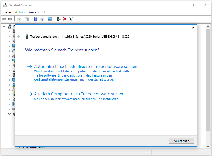Click the update driver toolbar icon
This screenshot has height=156, width=212.
[x=59, y=19]
